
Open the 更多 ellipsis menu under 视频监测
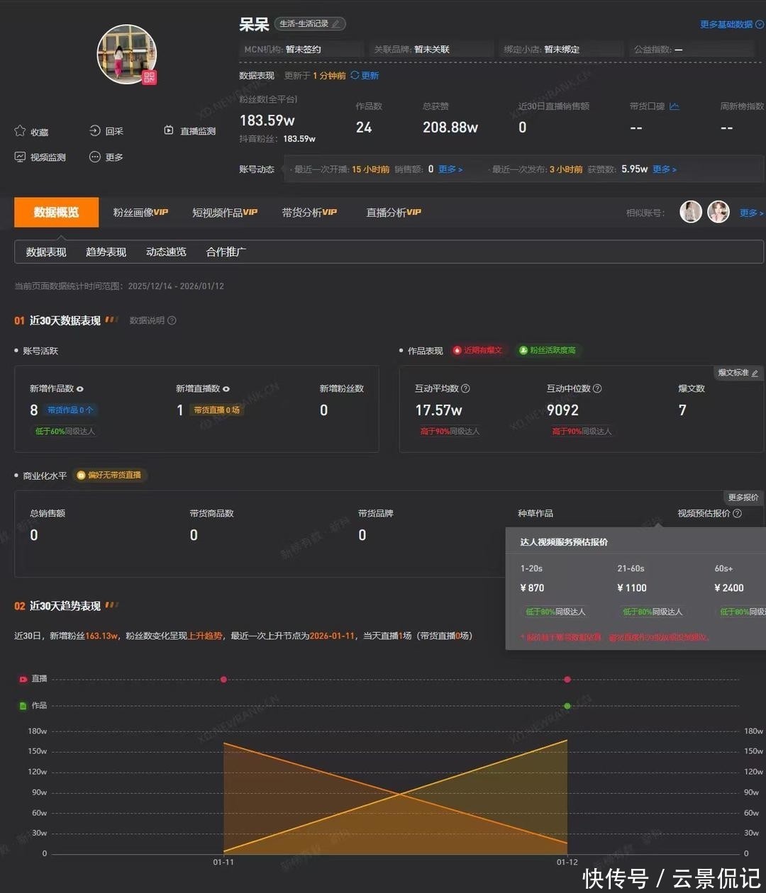95,157
